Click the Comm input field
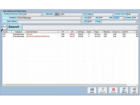The height and width of the screenshot is (105, 140). [x=135, y=18]
